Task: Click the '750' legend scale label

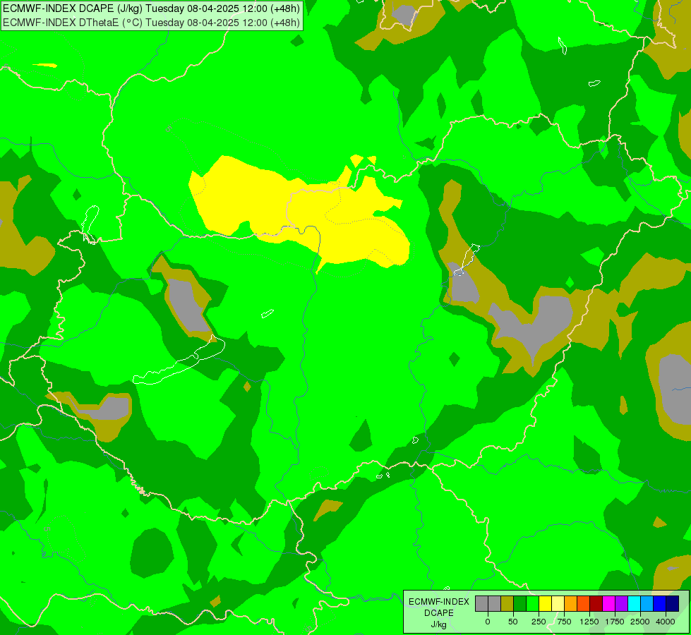Action: [x=564, y=622]
